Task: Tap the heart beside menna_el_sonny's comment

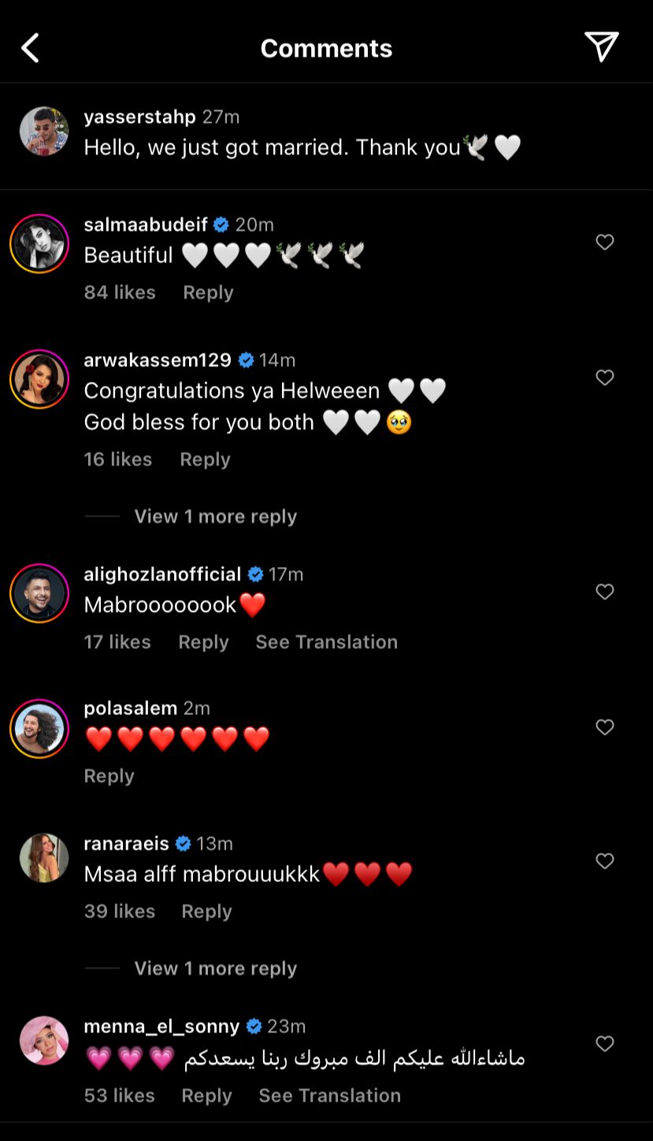Action: click(x=604, y=1044)
